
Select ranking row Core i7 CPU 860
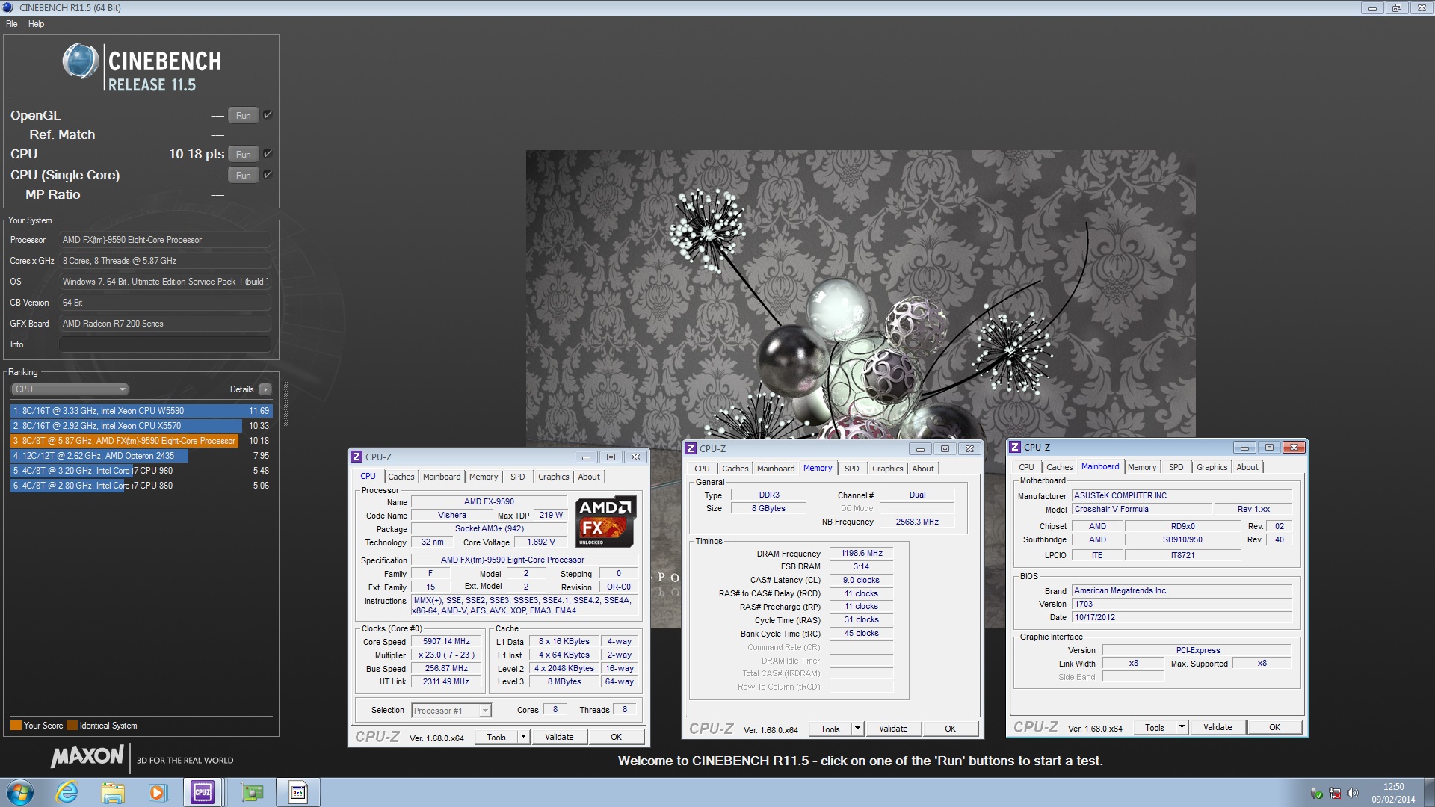pos(141,486)
